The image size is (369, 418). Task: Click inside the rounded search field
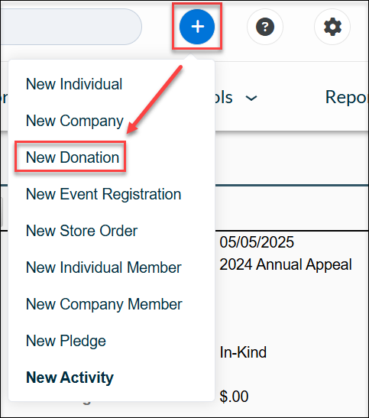coord(71,27)
